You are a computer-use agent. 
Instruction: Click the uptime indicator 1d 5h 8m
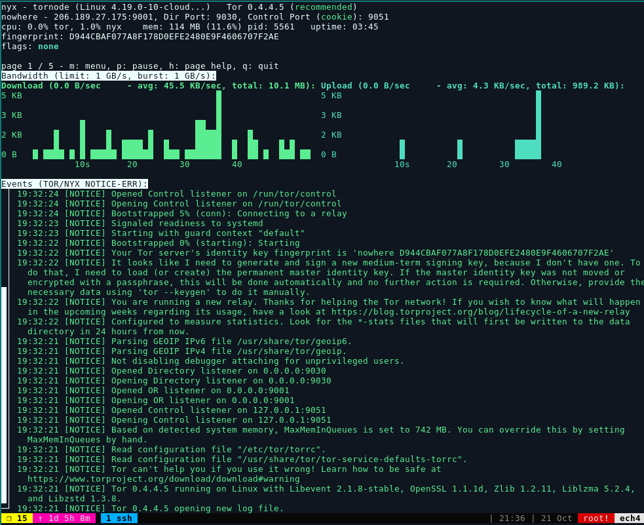(x=64, y=518)
